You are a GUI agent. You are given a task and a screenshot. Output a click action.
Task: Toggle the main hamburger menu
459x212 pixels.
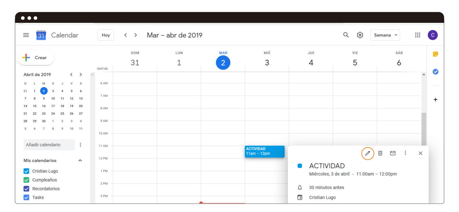click(26, 35)
